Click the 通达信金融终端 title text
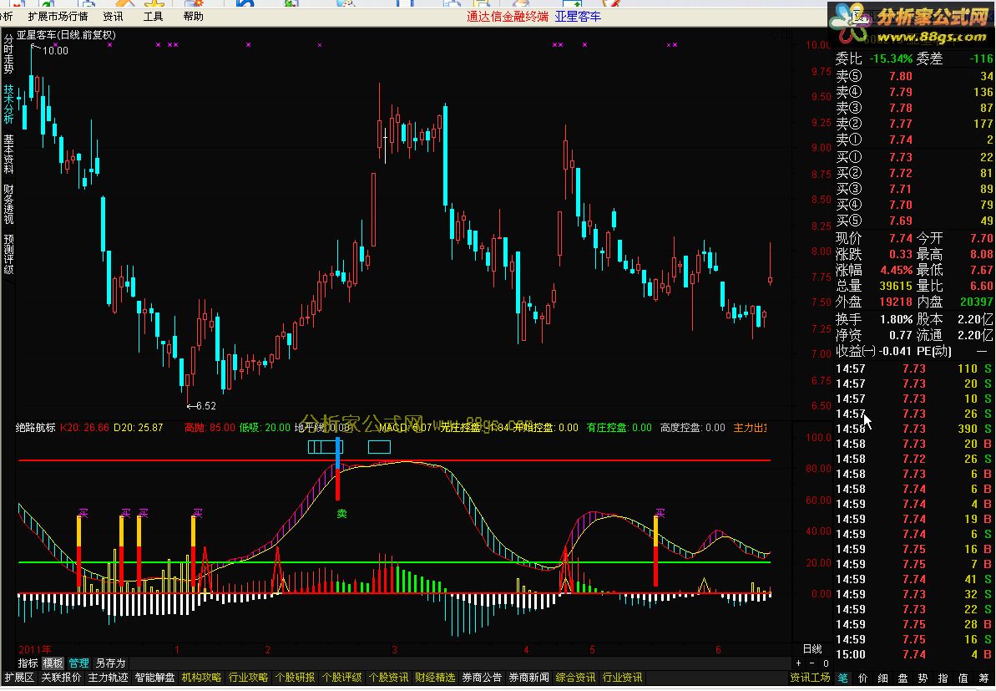The image size is (996, 691). coord(508,17)
